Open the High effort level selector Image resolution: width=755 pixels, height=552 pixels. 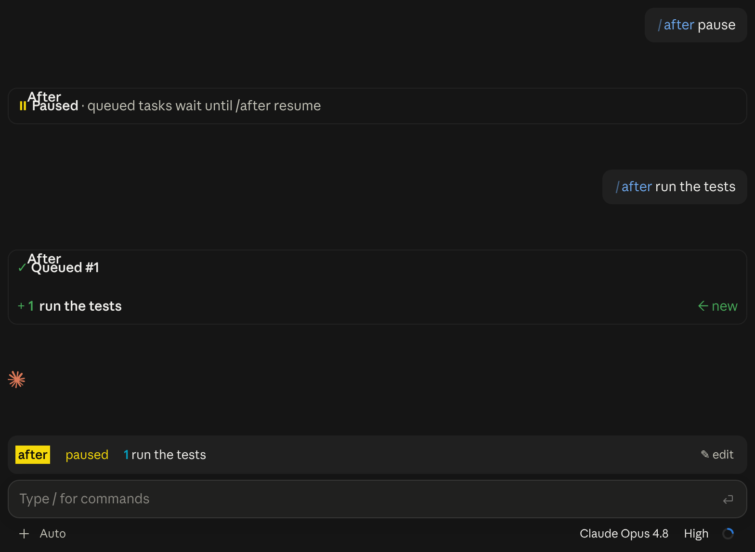click(x=696, y=534)
